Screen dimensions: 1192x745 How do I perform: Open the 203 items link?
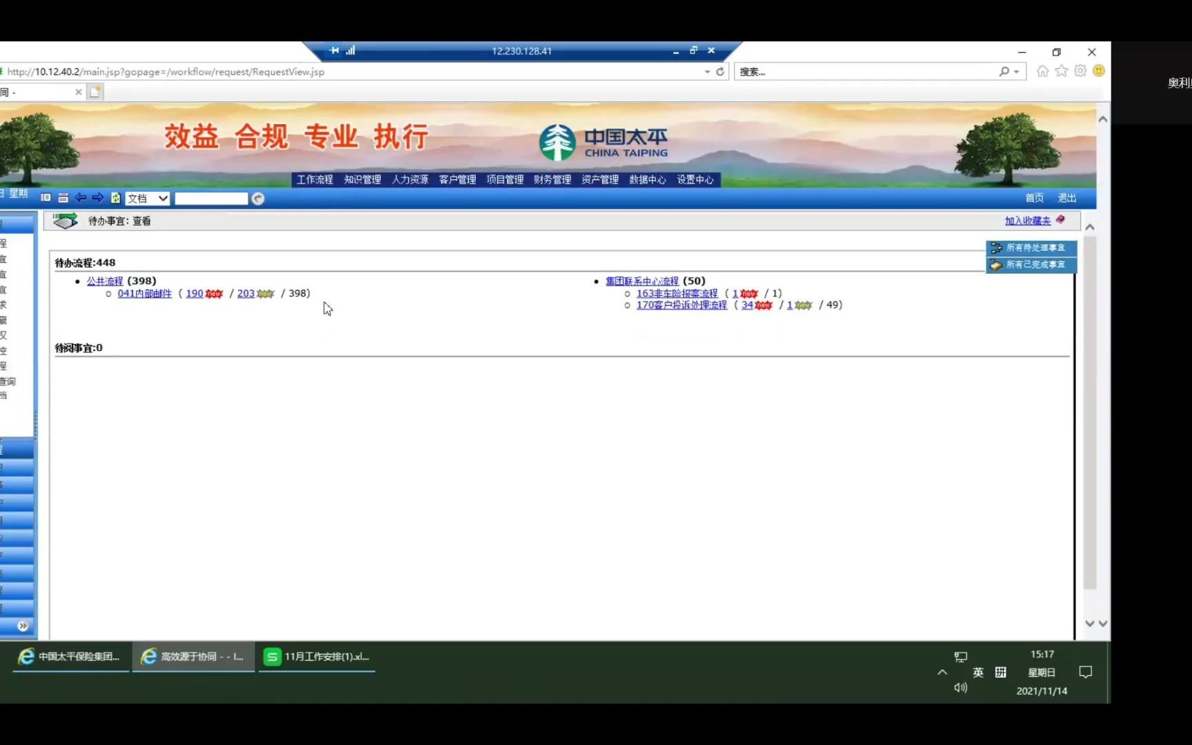tap(246, 293)
